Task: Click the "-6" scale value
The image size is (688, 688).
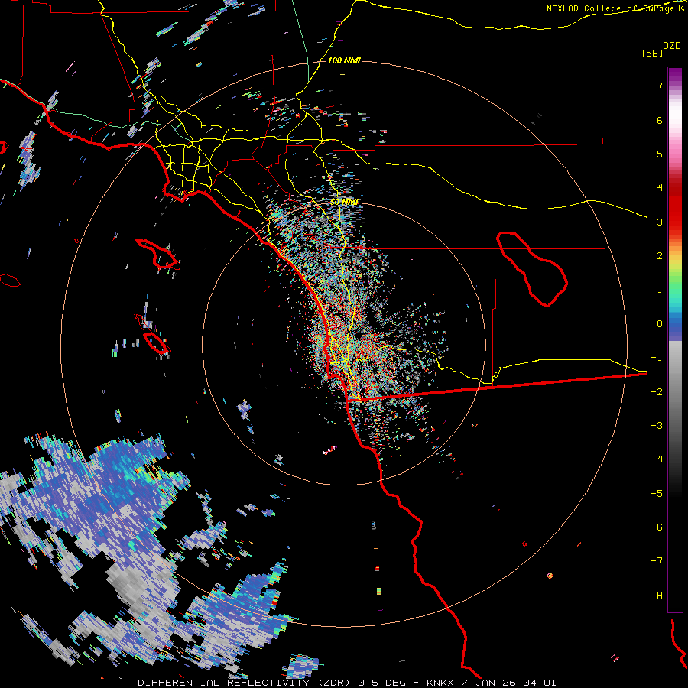Action: point(657,527)
